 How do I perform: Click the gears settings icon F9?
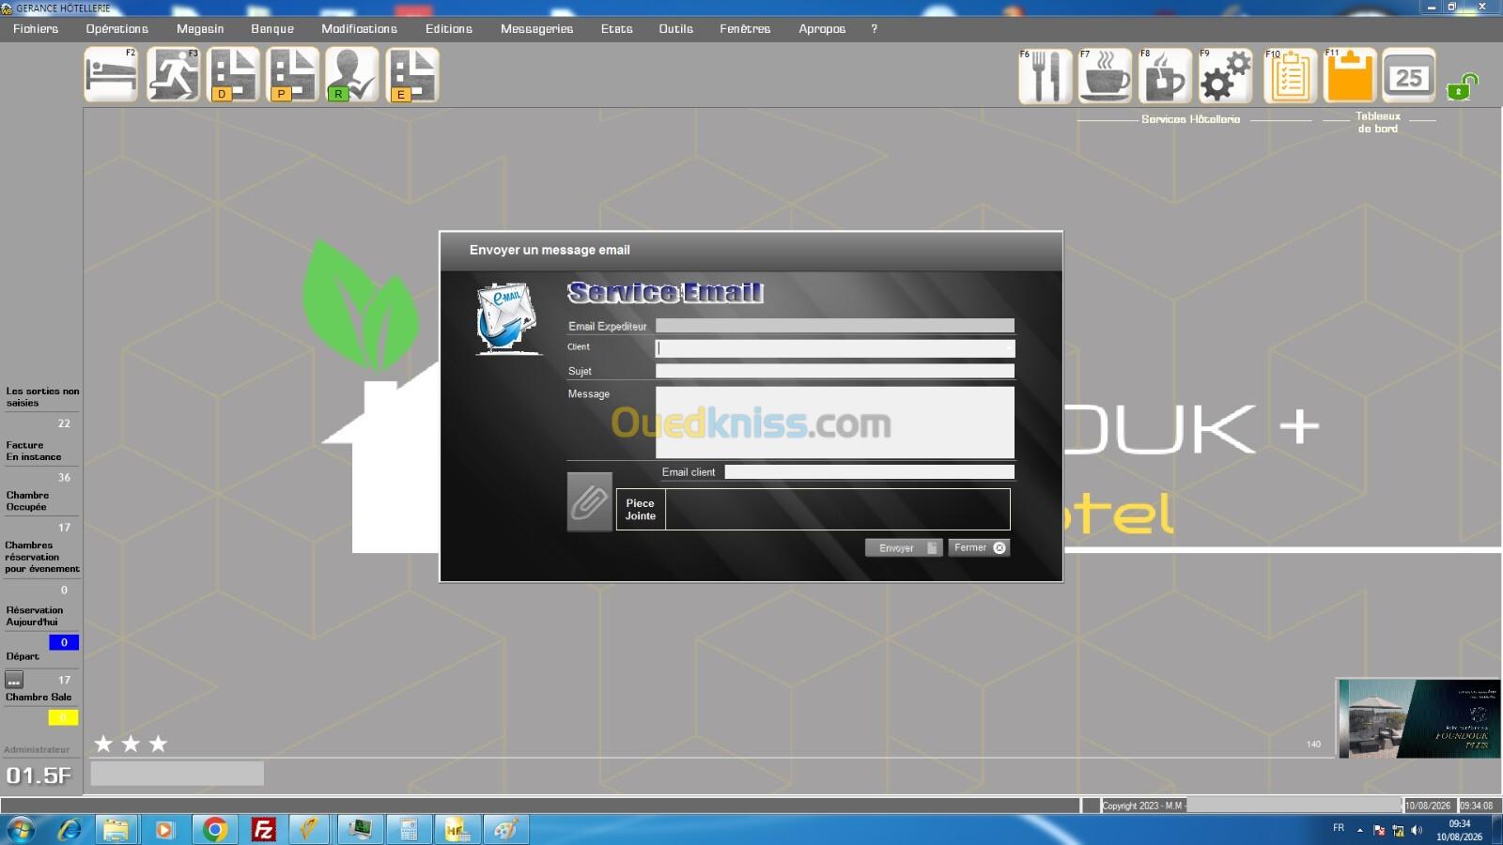click(x=1225, y=76)
